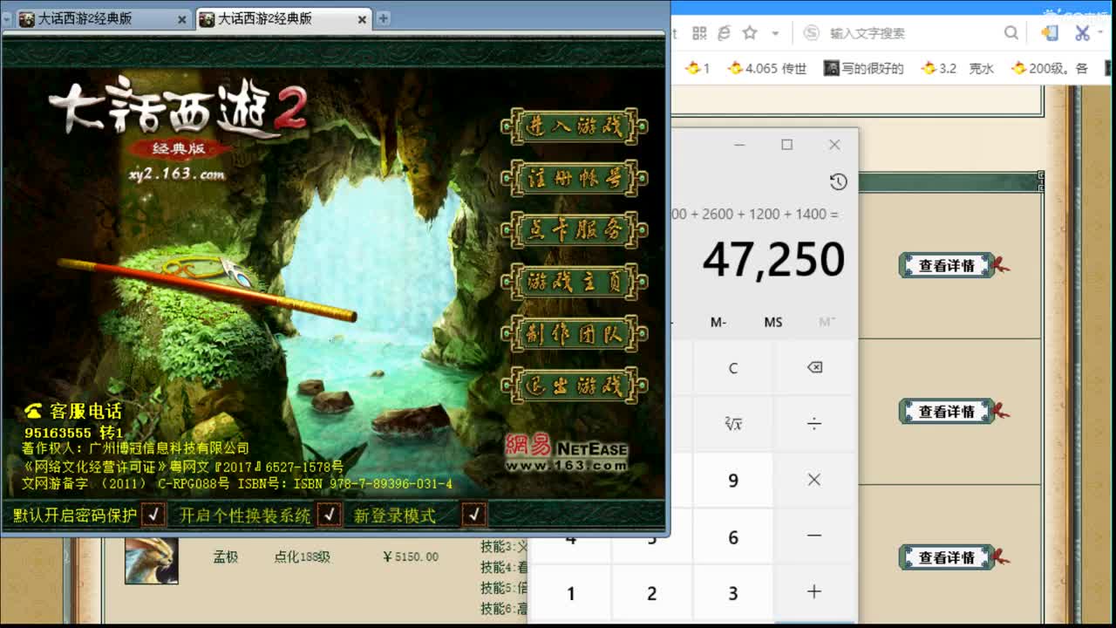Click the 孟极 pet thumbnail in the browser list
This screenshot has width=1116, height=628.
[x=152, y=560]
